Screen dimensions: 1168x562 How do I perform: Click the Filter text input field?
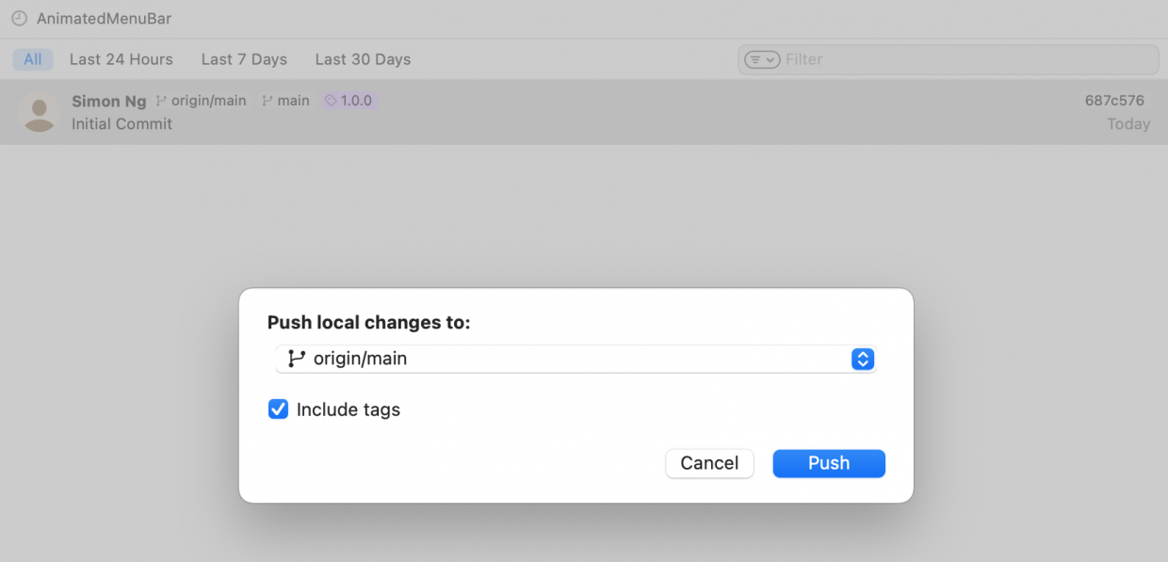point(961,59)
